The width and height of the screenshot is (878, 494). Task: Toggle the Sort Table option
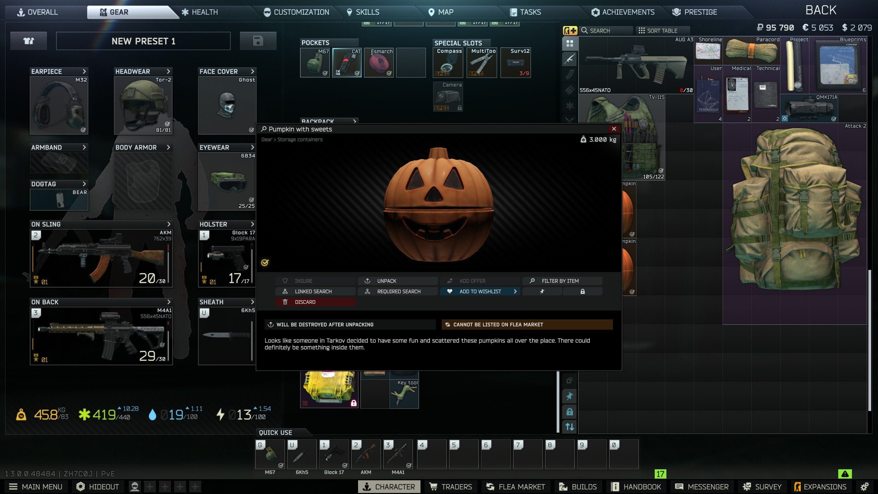coord(662,31)
